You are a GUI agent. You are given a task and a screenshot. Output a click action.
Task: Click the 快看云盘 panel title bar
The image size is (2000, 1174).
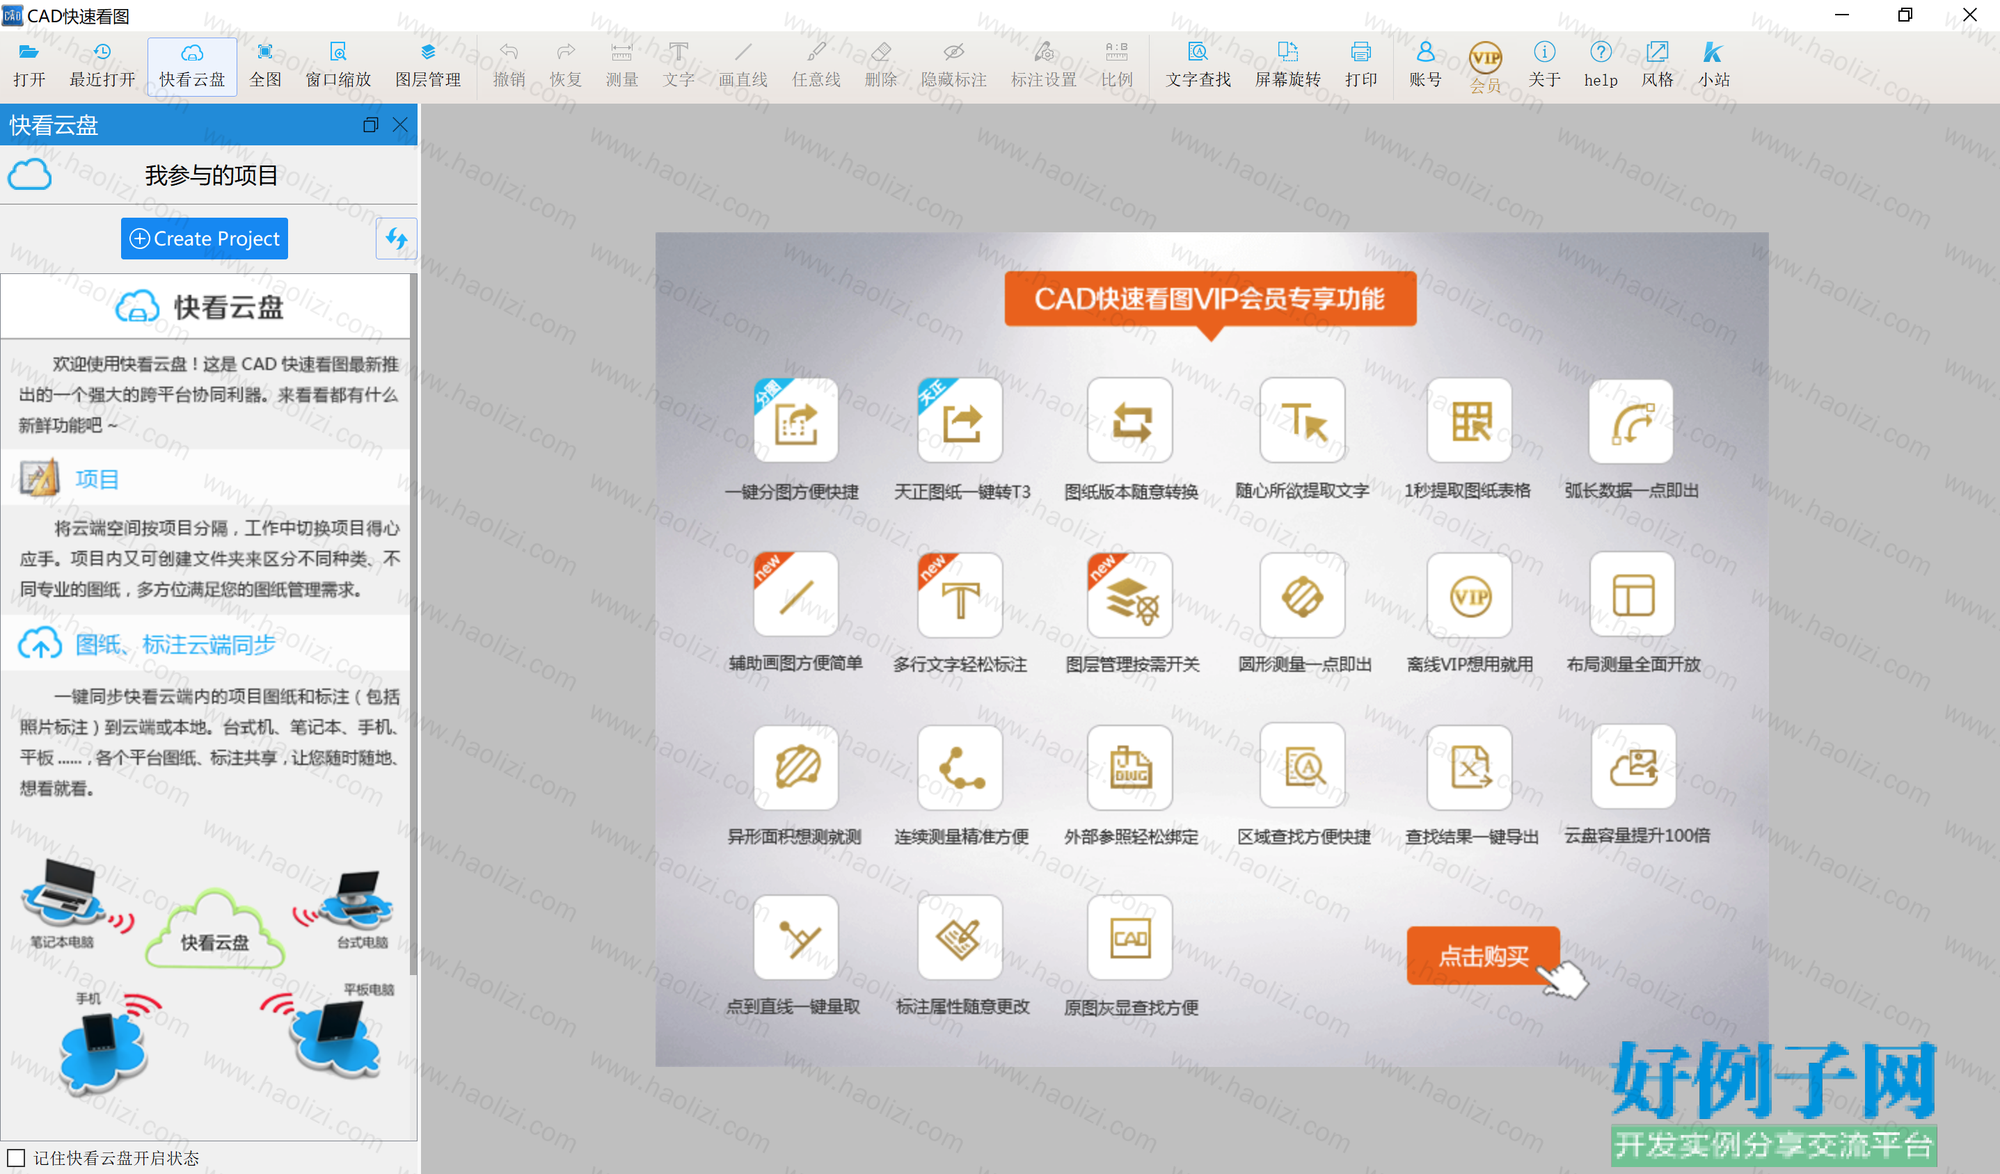tap(209, 125)
